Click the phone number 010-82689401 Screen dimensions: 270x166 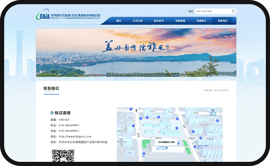pyautogui.click(x=69, y=125)
